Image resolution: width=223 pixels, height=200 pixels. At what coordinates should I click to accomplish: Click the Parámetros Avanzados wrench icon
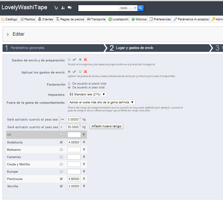coord(175,19)
